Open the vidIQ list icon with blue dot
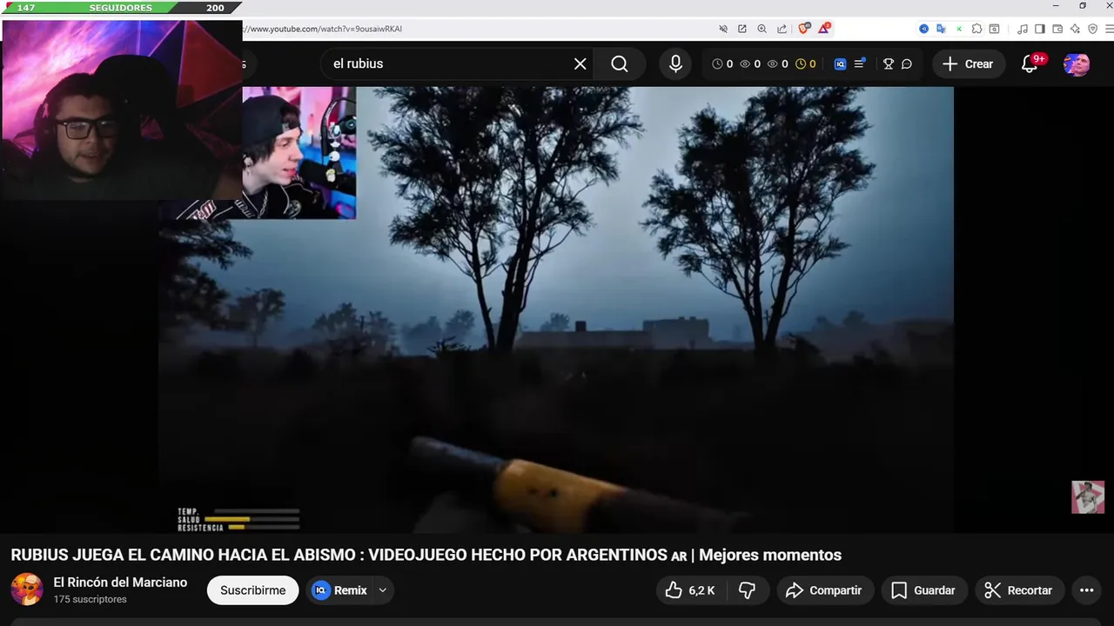Viewport: 1114px width, 626px height. click(x=860, y=63)
